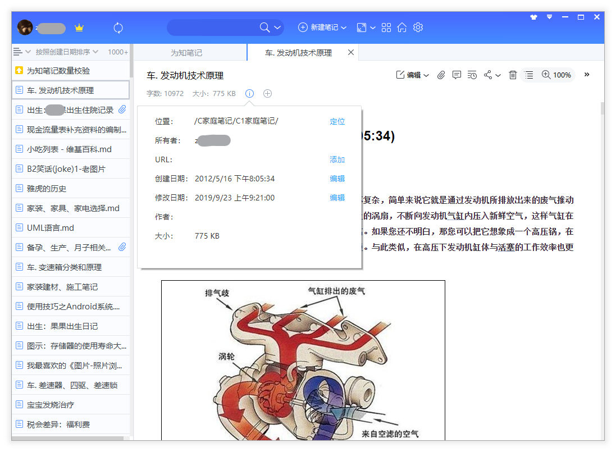Screen dimensions: 616x452
Task: Click the 定位 locate link
Action: [337, 121]
